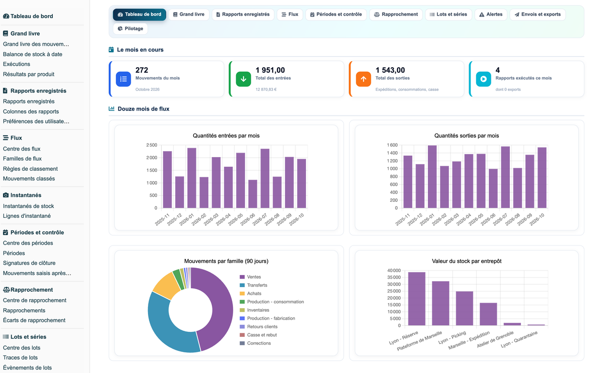Go to Centre des périodes

(28, 243)
